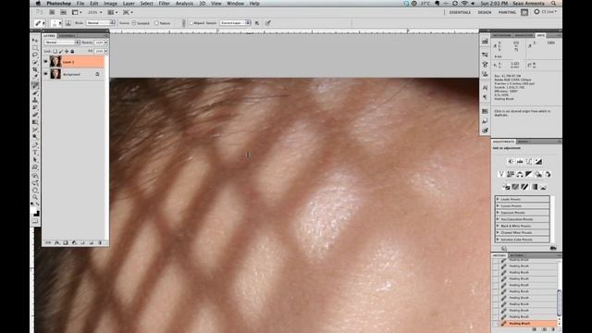The image size is (592, 333).
Task: Switch to Design workspace
Action: tap(485, 12)
